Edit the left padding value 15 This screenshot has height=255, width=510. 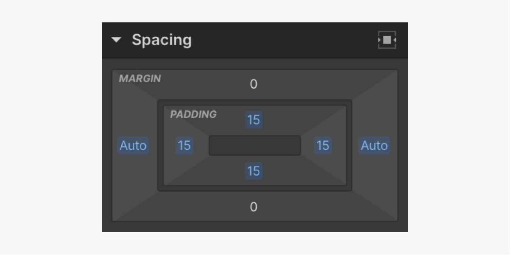[x=184, y=146]
